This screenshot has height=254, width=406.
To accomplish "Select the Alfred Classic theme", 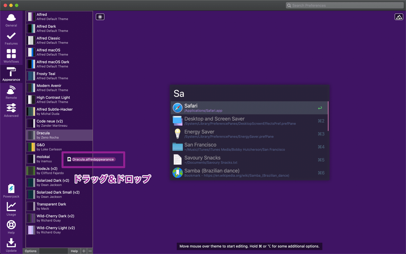I will tap(59, 40).
